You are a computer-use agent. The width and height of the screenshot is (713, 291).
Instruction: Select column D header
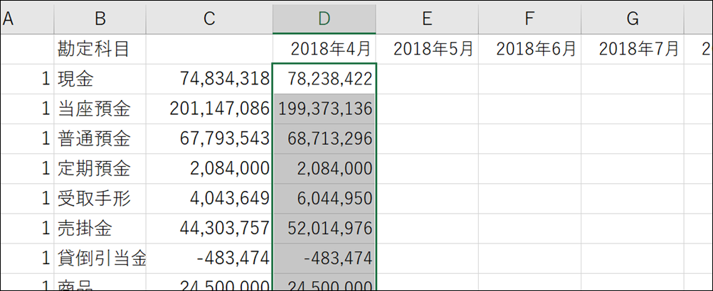click(324, 18)
